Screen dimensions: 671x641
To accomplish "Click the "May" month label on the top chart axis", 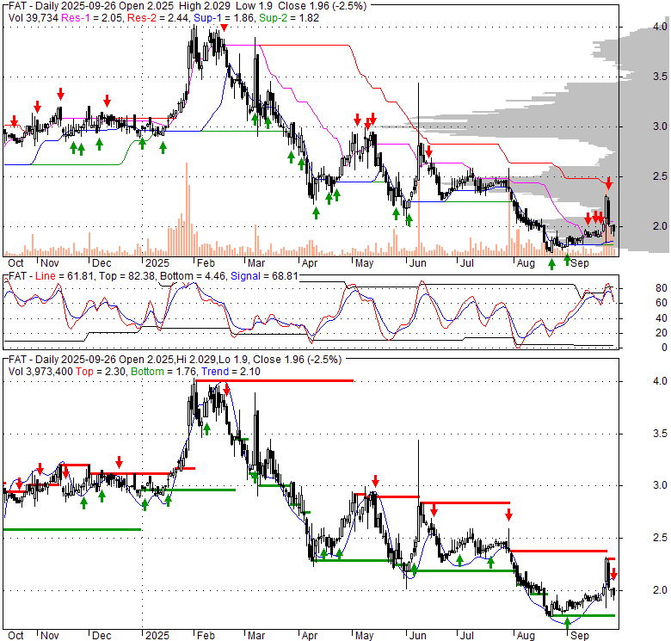I will (x=364, y=263).
